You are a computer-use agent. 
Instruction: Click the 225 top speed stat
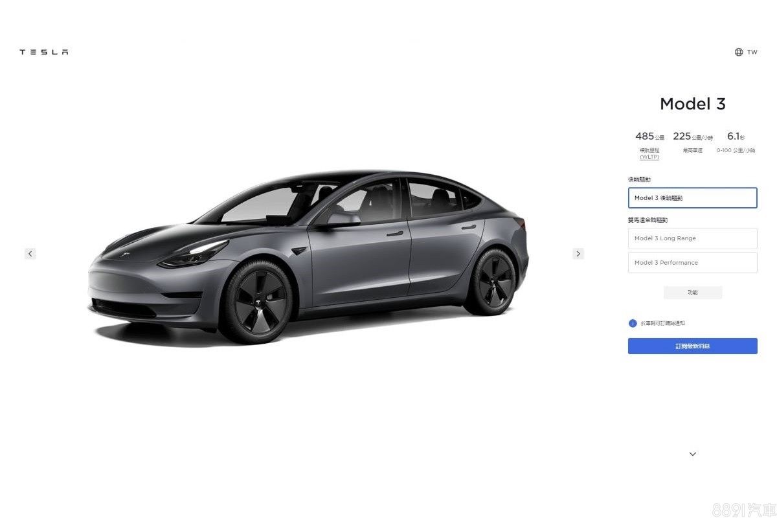(693, 136)
